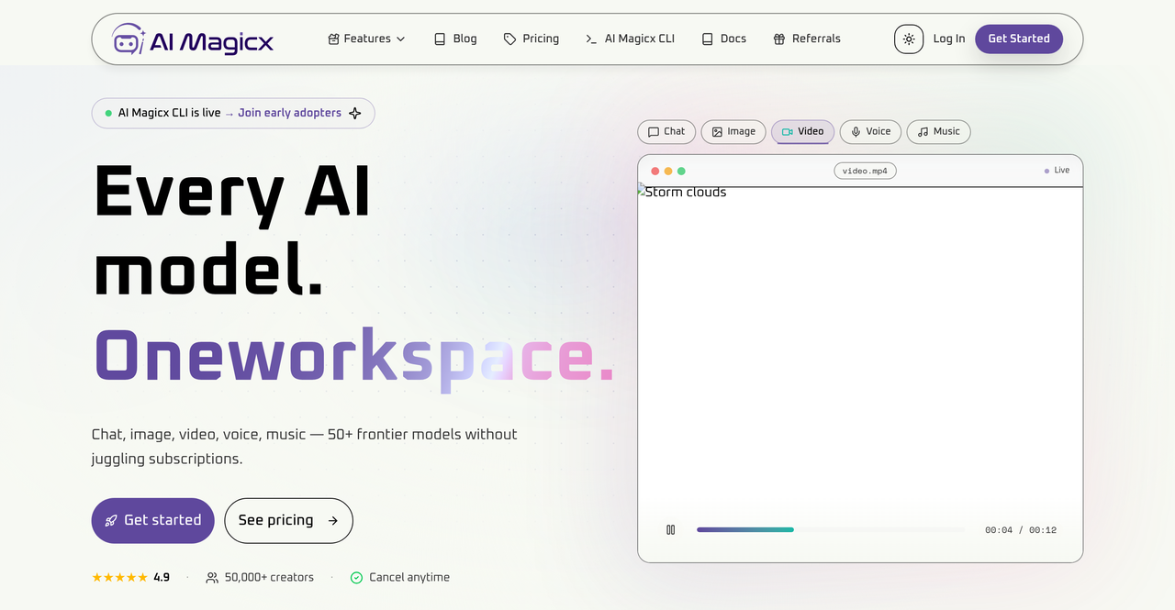Click the video.mp4 filename label
The image size is (1175, 610).
coord(866,171)
